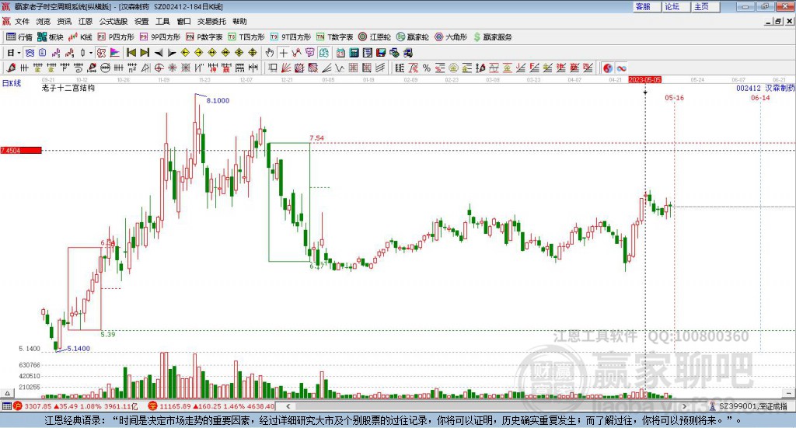
Task: Select the circled crosshair drawing tool
Action: coord(159,68)
